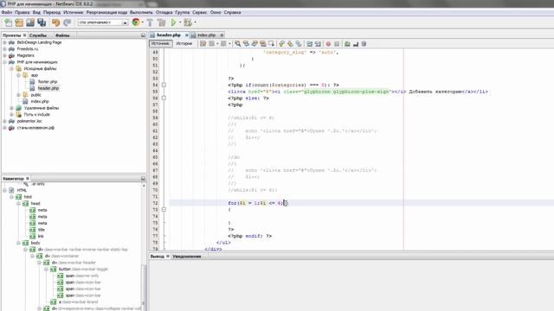Select the title node in Navigator

coord(42,230)
